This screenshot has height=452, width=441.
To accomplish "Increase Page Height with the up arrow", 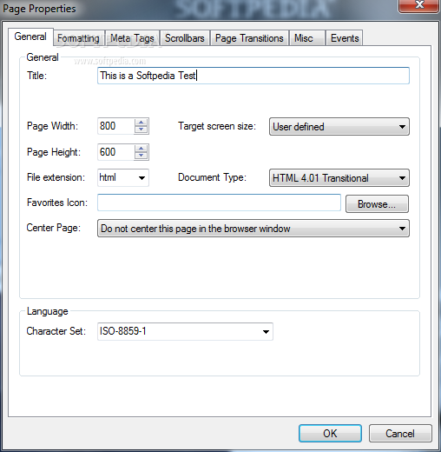I will (142, 149).
